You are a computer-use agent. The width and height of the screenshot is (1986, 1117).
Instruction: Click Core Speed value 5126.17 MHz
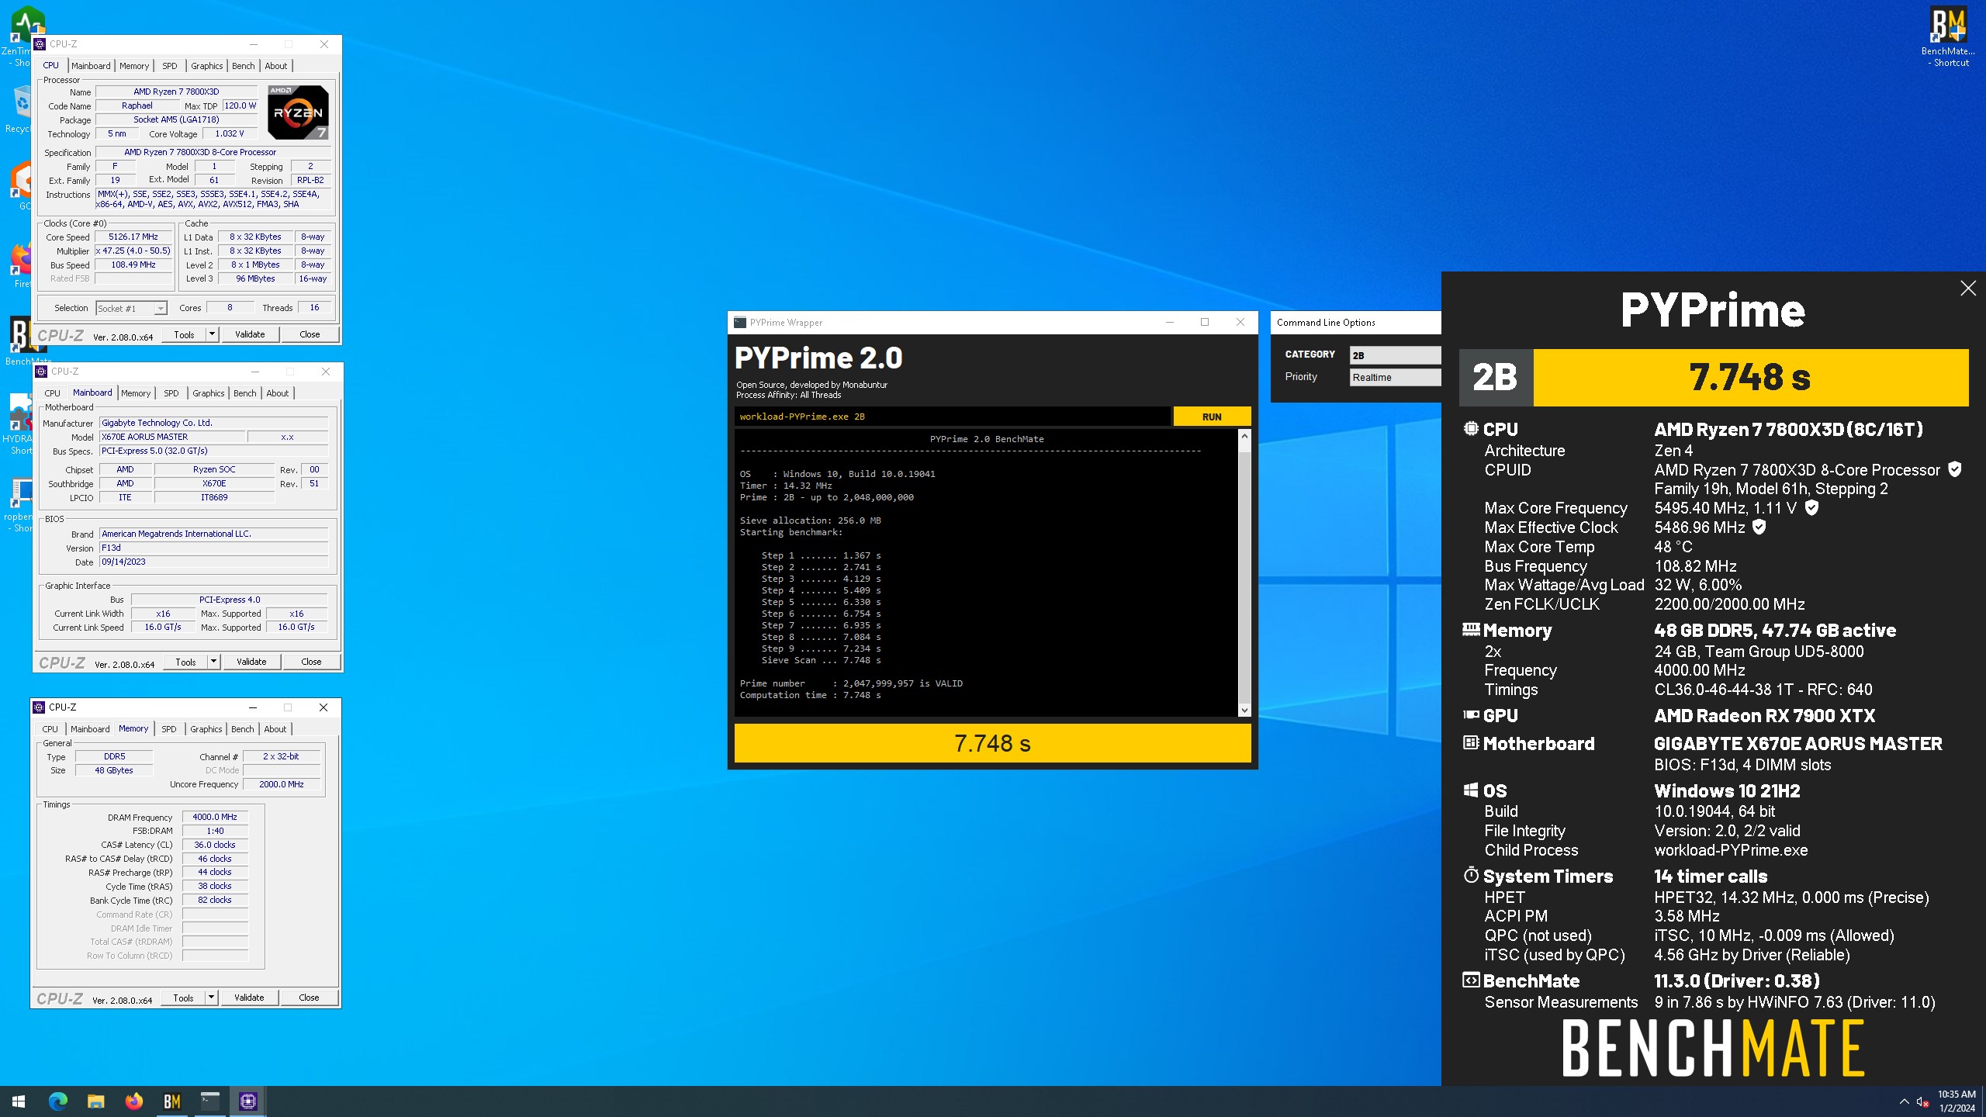pos(133,237)
